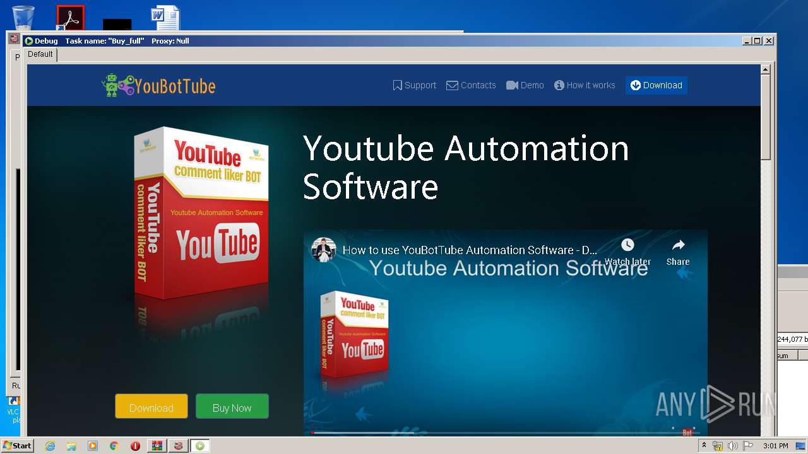Open network status tray icon
The width and height of the screenshot is (808, 454).
click(718, 446)
